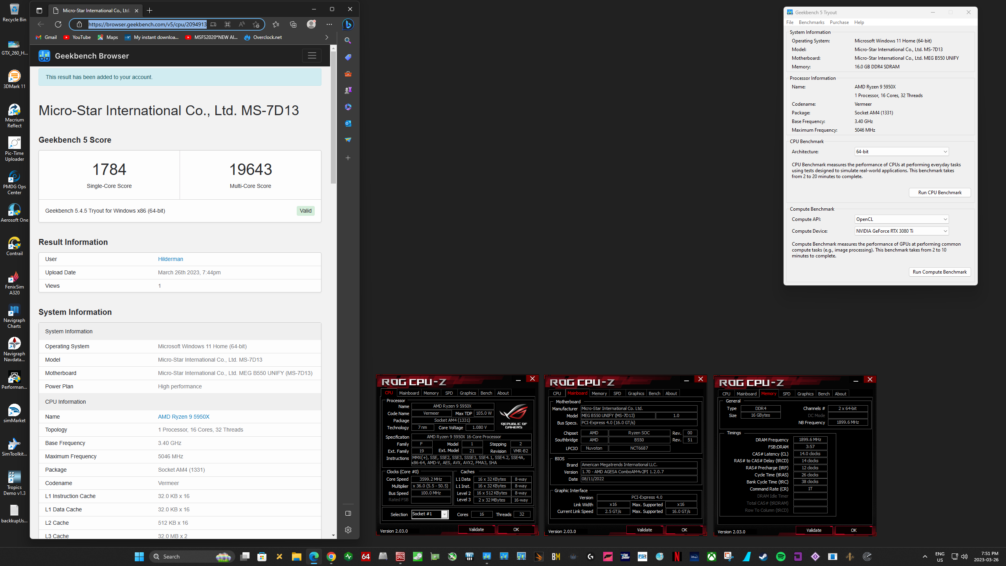Open Geekbench 5 Purchase menu
Screen dimensions: 1006x566
(x=839, y=22)
